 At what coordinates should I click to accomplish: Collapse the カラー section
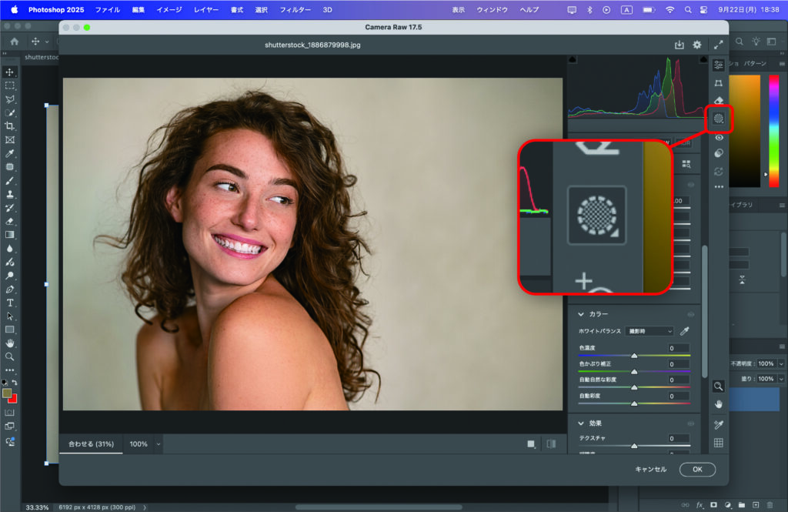click(582, 314)
